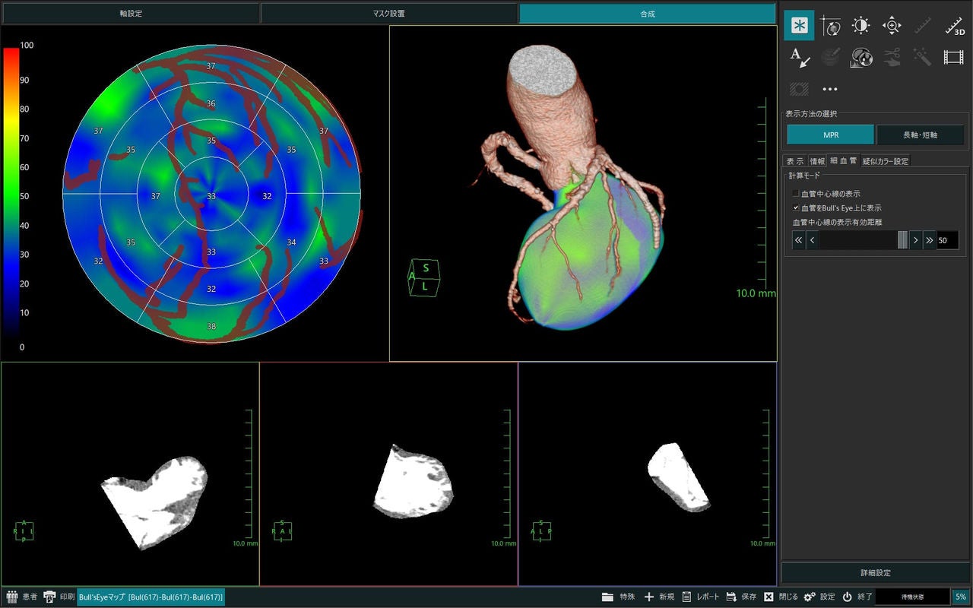Choose the 3D ruler measurement tool
The height and width of the screenshot is (608, 973).
[x=954, y=26]
